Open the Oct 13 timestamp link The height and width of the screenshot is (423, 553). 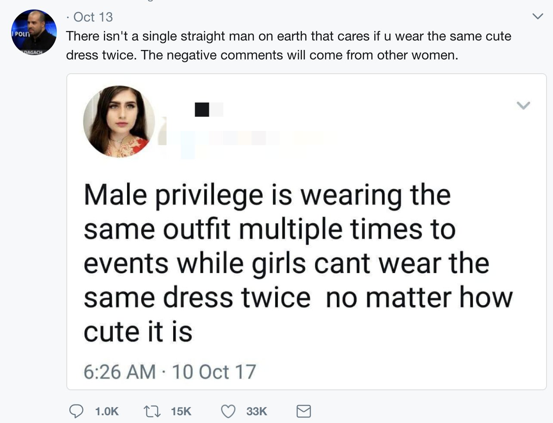[x=93, y=17]
